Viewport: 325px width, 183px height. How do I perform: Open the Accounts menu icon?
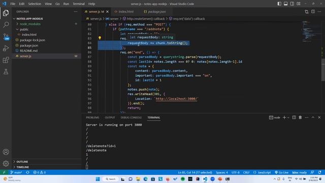(x=6, y=152)
